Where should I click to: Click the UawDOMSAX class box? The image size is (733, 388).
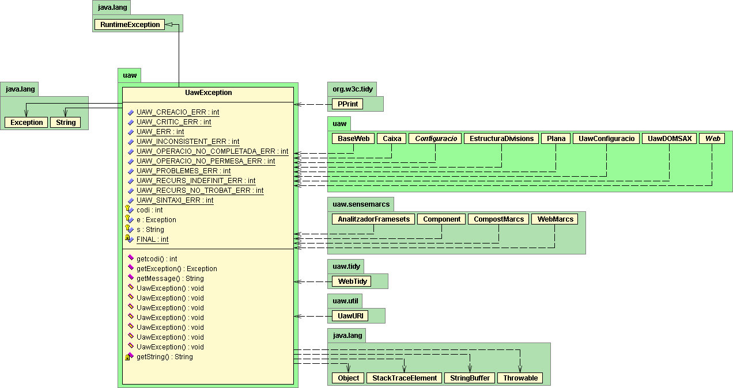(669, 139)
